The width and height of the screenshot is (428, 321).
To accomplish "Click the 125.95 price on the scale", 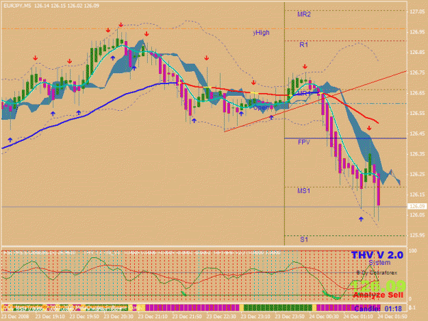I will point(417,235).
